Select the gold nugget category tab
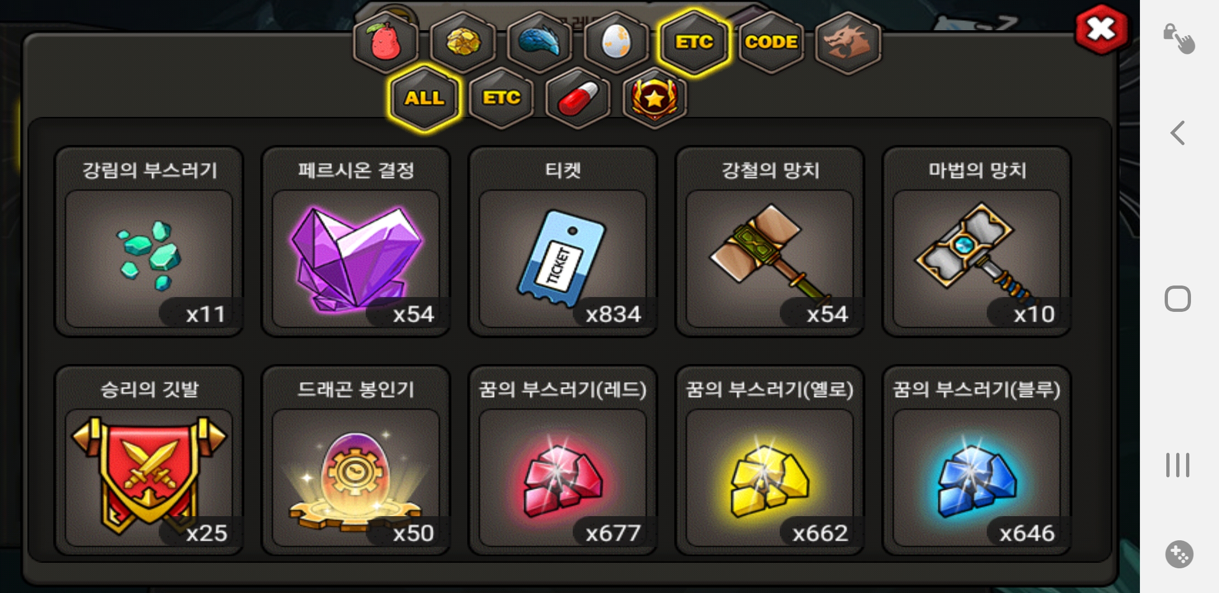The image size is (1219, 593). (x=463, y=42)
